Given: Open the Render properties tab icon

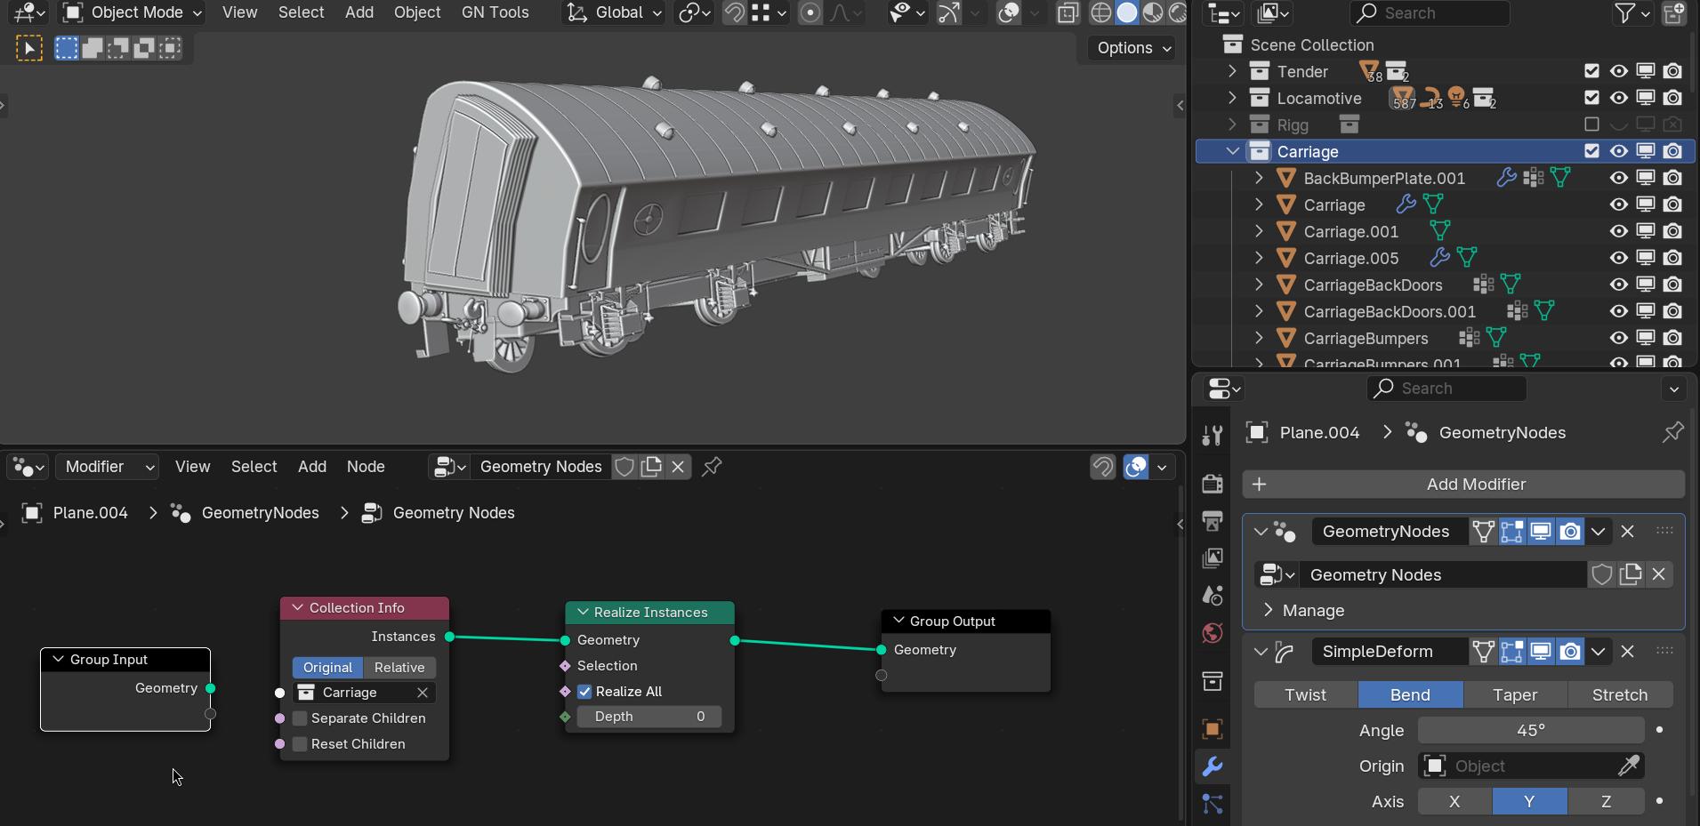Looking at the screenshot, I should pyautogui.click(x=1212, y=483).
